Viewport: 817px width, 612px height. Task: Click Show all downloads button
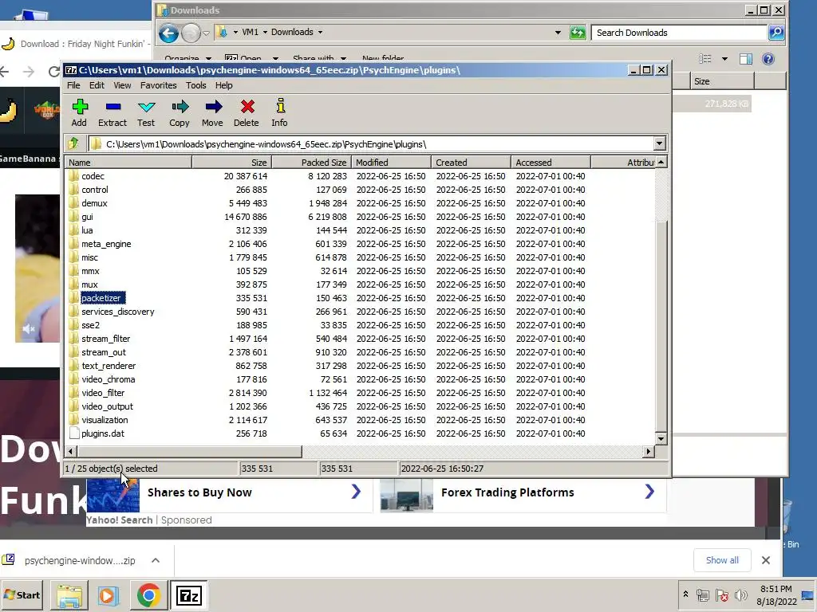tap(722, 560)
